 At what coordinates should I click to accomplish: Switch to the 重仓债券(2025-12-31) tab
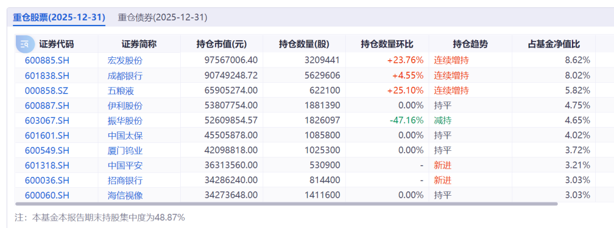coord(163,17)
